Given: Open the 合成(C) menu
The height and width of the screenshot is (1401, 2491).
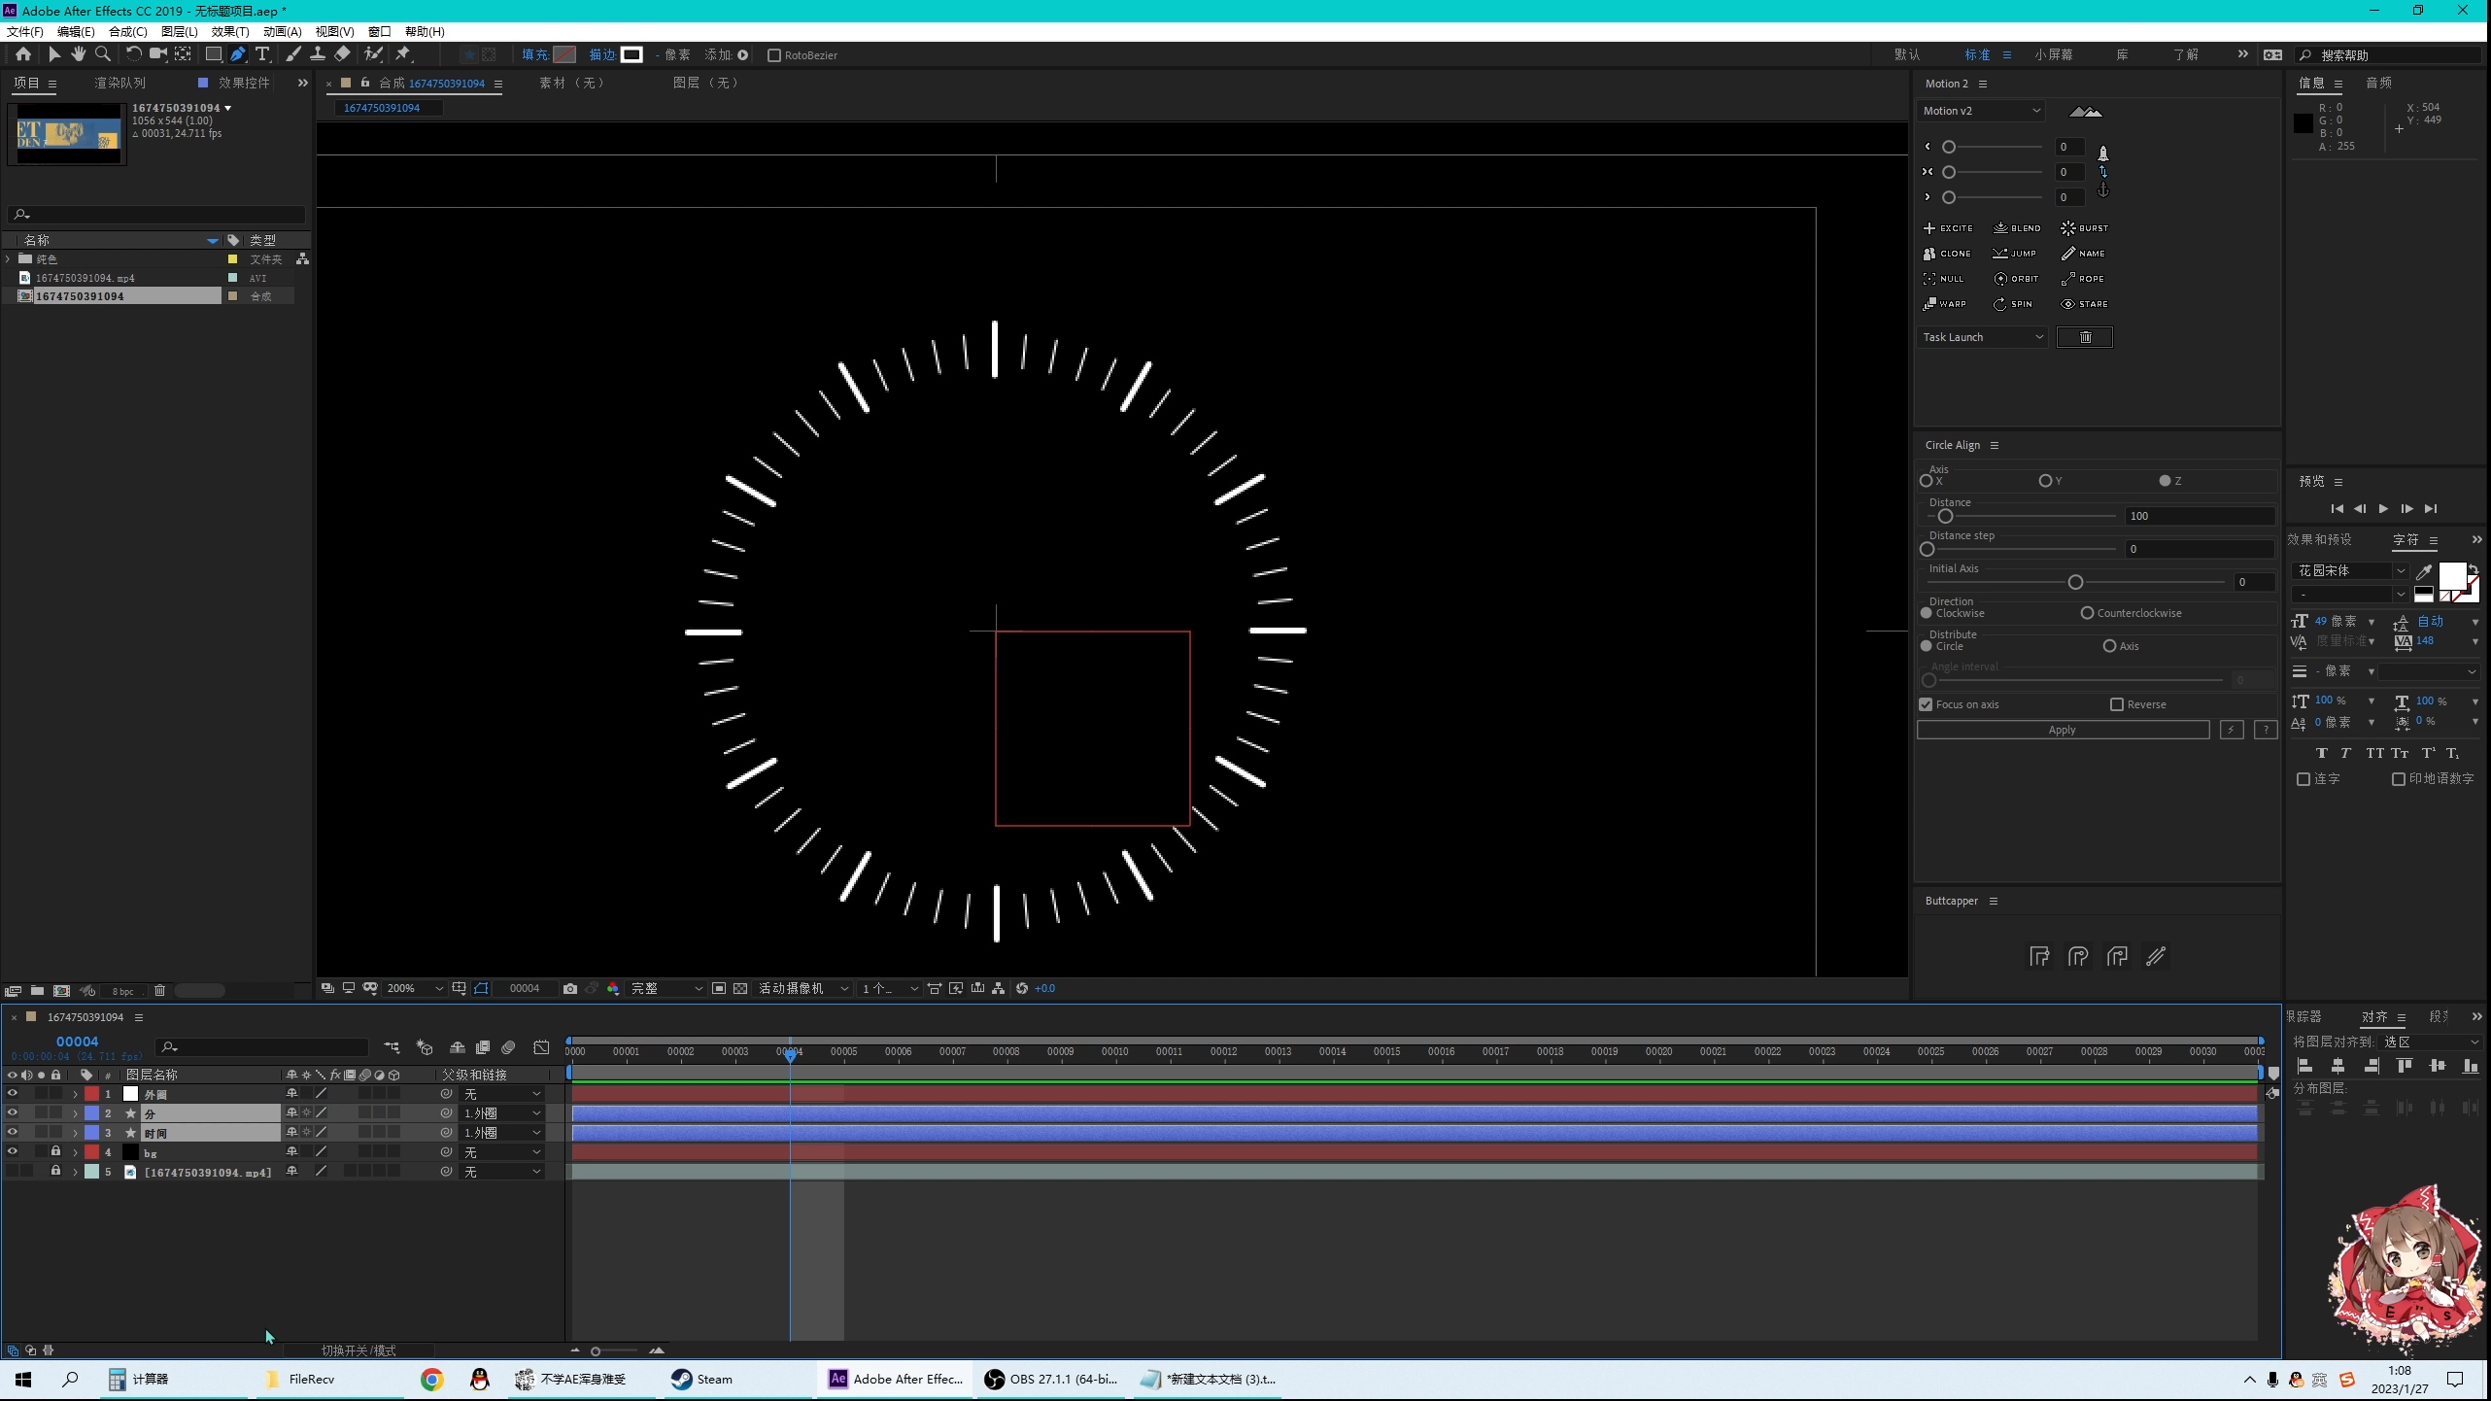Looking at the screenshot, I should pos(127,31).
